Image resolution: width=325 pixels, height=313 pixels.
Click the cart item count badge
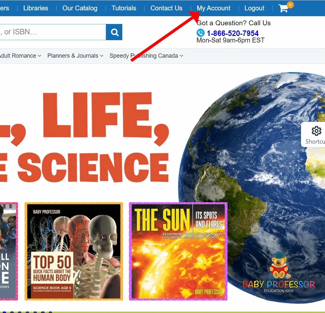(290, 5)
